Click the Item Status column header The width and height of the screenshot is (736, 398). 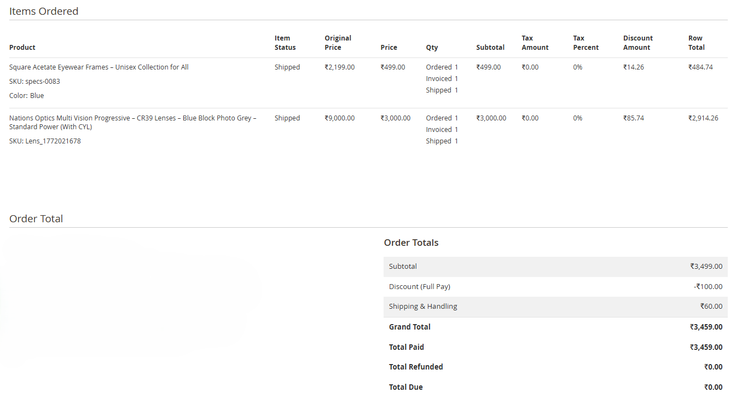click(x=285, y=43)
